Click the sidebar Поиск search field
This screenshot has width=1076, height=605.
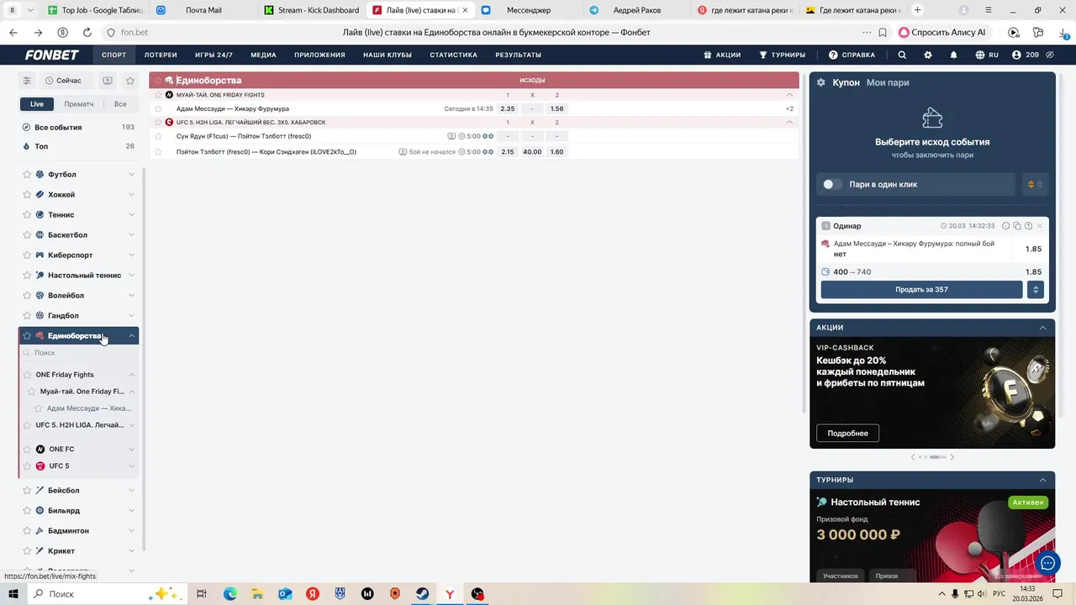78,353
